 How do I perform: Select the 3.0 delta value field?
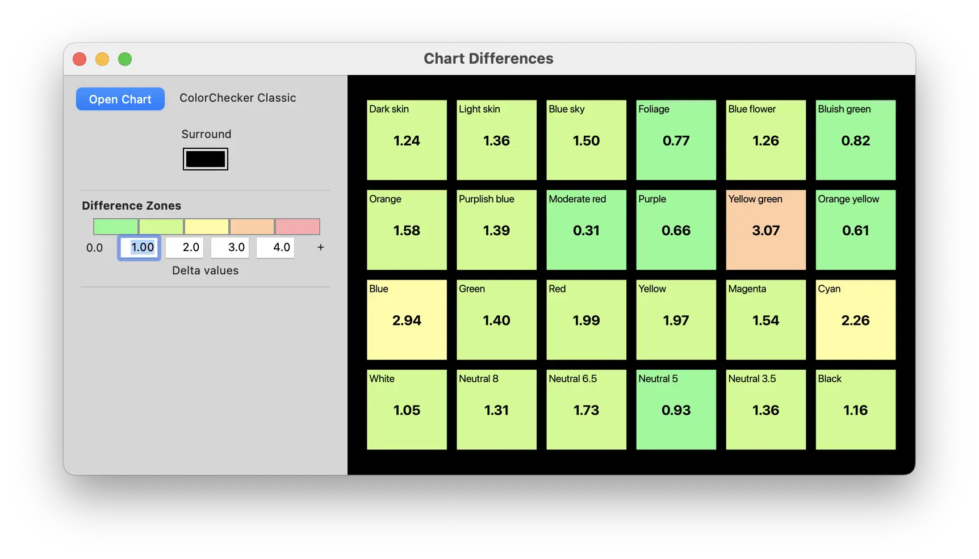[230, 248]
